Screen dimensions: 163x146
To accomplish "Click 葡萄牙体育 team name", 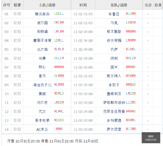I will pyautogui.click(x=42, y=41).
